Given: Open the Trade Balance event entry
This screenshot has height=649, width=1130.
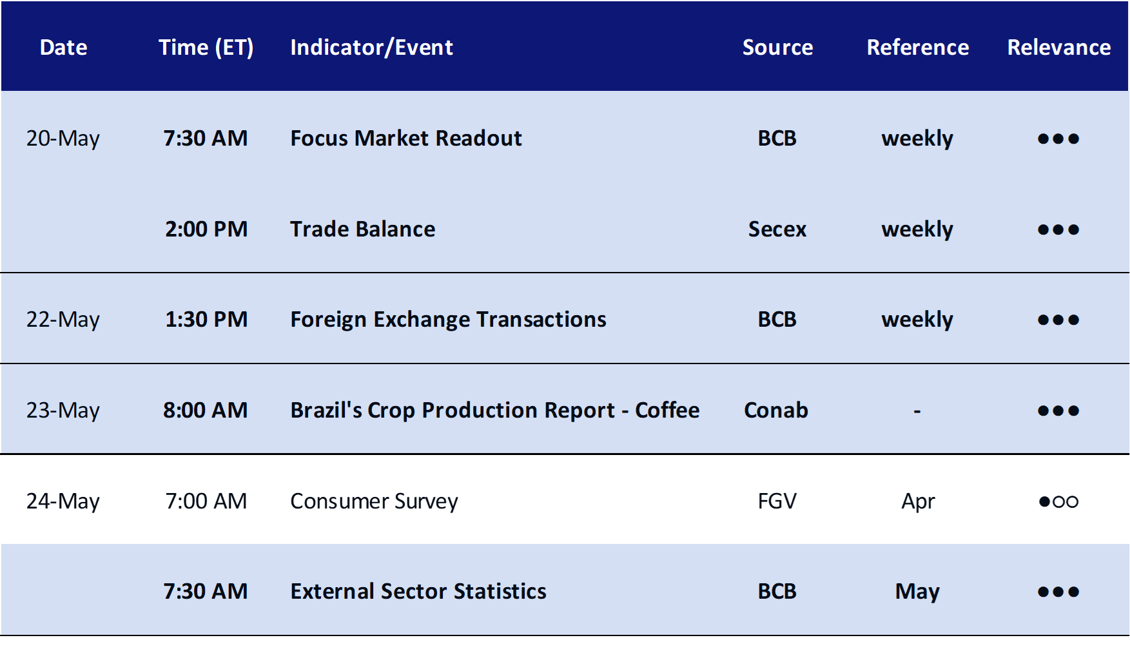Looking at the screenshot, I should click(x=363, y=229).
